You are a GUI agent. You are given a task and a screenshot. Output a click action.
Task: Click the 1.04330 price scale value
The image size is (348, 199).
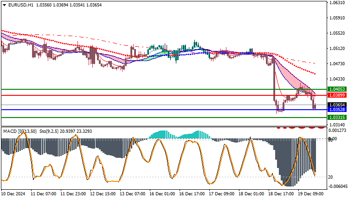(337, 79)
